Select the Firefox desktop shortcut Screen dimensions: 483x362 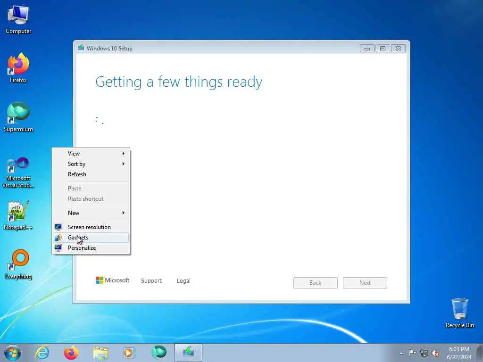pos(18,68)
